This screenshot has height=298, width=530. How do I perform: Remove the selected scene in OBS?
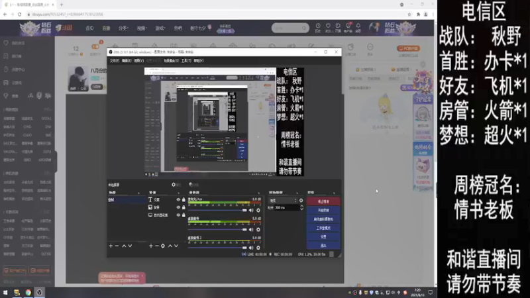click(x=117, y=246)
